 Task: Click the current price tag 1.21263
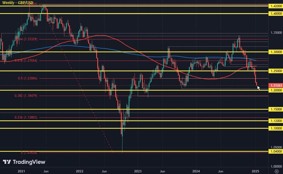click(x=276, y=85)
